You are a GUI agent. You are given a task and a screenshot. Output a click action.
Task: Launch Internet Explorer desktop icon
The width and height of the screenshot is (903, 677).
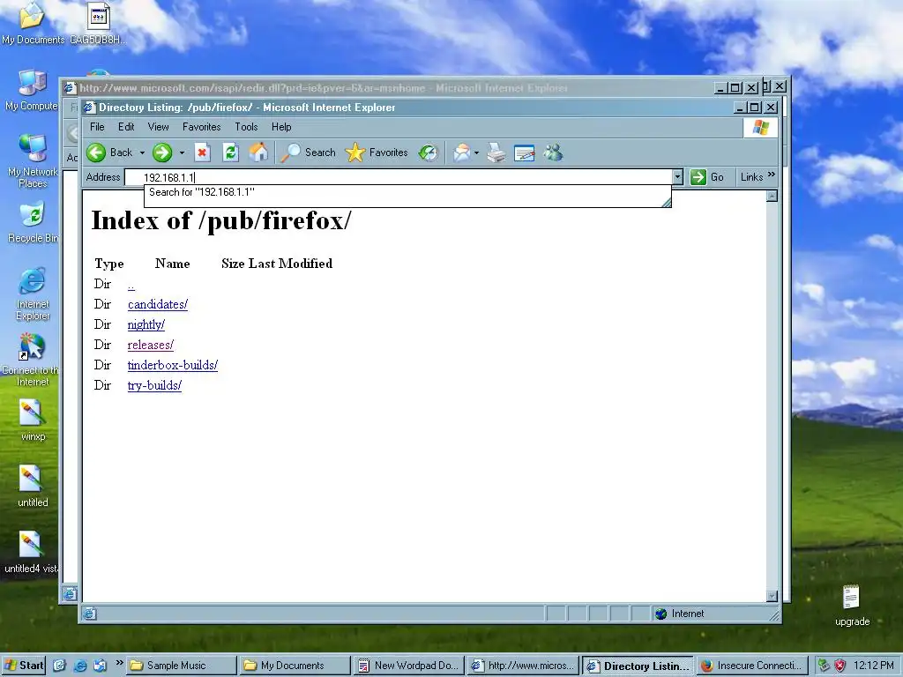coord(33,294)
